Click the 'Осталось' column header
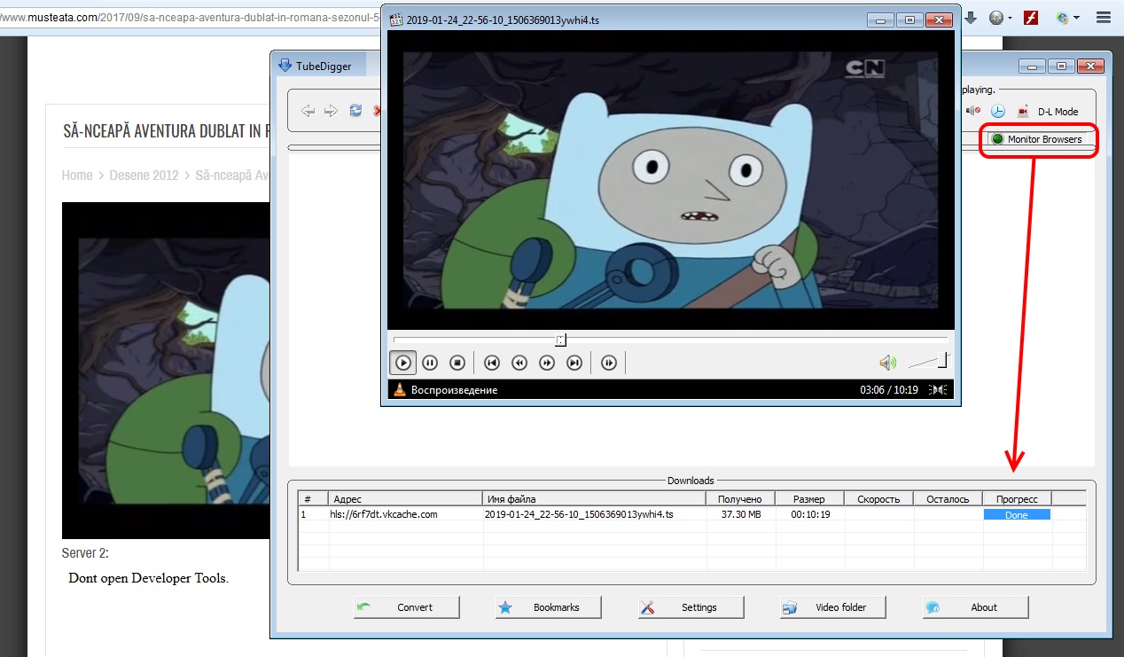 948,499
